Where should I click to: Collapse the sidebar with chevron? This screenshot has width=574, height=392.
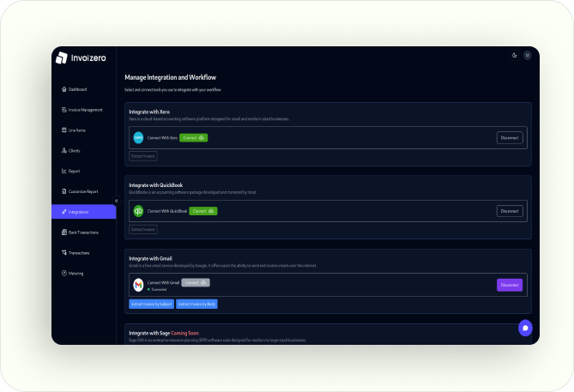tap(116, 201)
